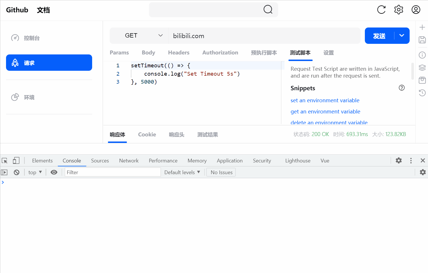Insert 'delete an environment variable' snippet
Screen dimensions: 428x273
coord(329,122)
